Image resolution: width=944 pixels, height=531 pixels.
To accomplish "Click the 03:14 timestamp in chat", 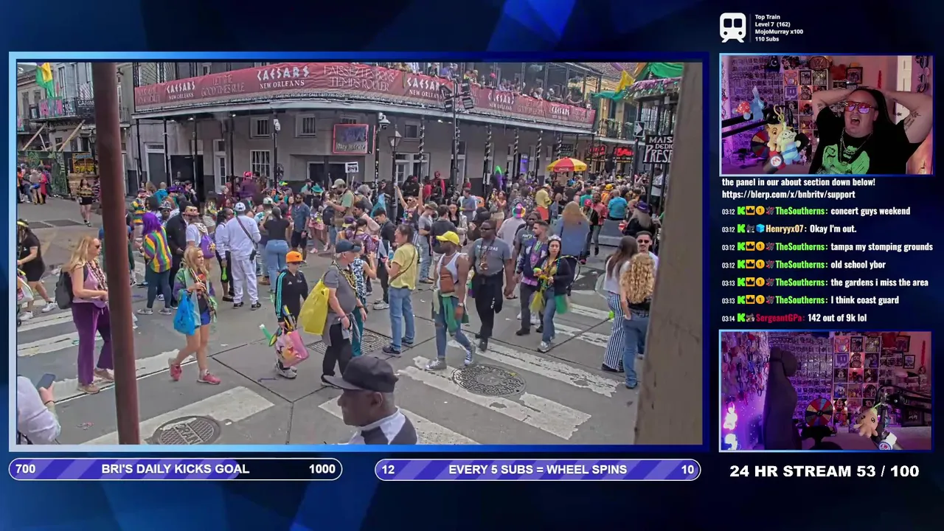I will point(728,318).
